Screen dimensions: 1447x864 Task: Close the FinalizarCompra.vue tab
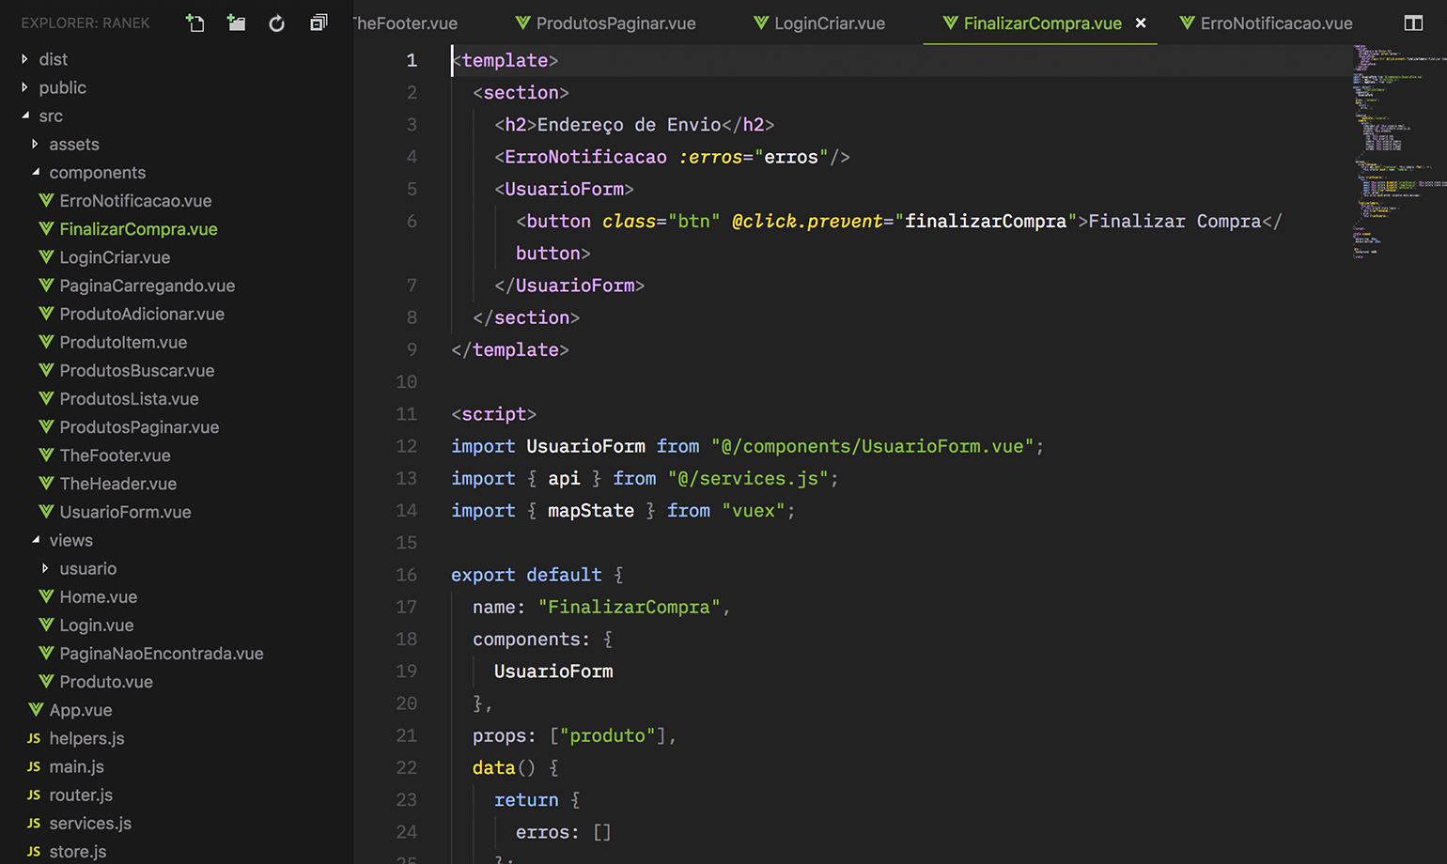[x=1141, y=23]
